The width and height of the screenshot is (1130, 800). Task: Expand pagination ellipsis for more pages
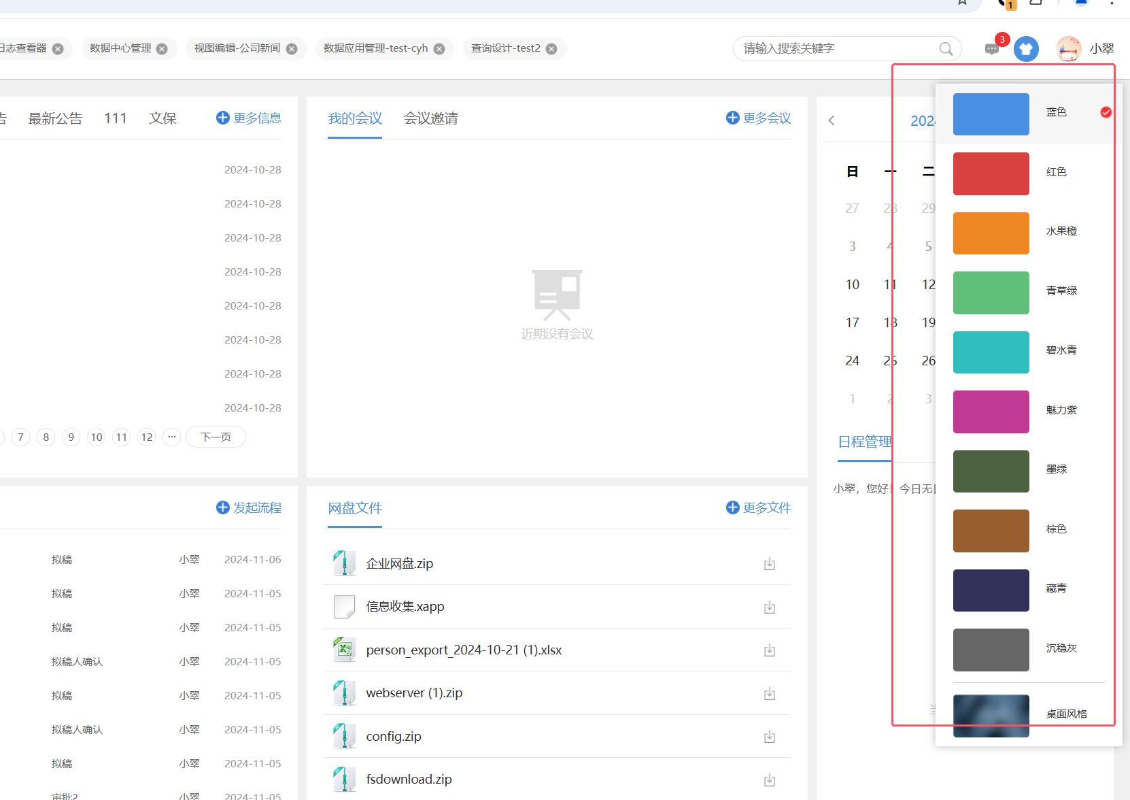tap(172, 437)
